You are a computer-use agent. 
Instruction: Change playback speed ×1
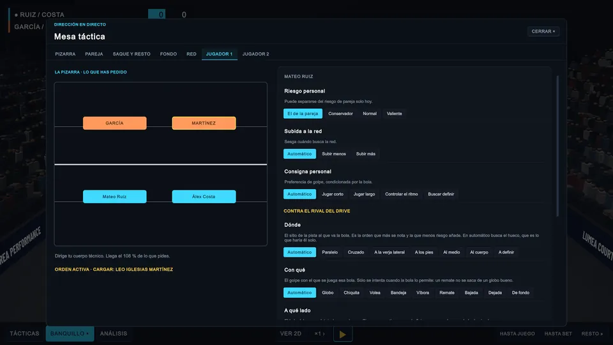[x=319, y=333]
